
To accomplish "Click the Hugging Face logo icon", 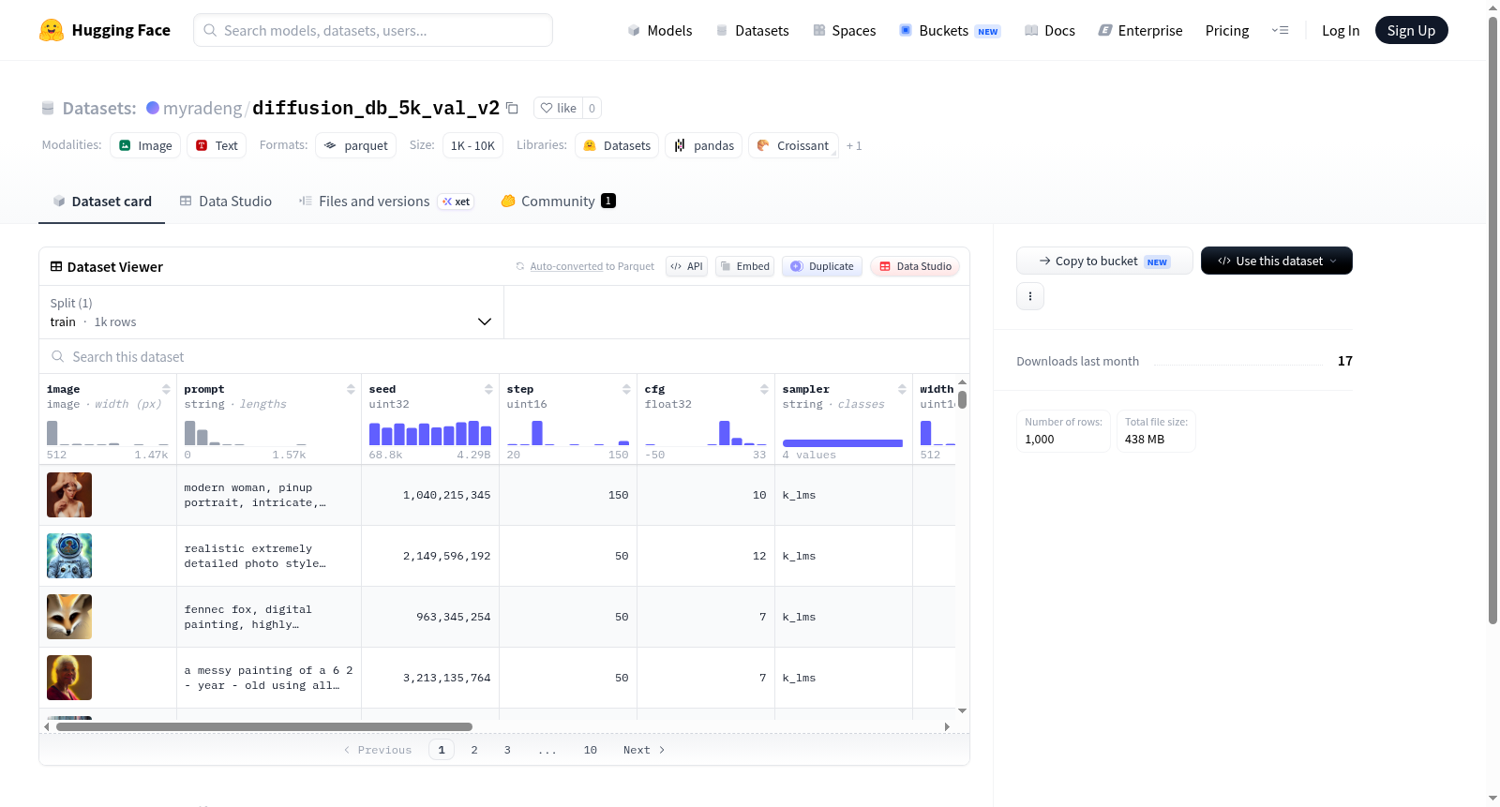I will (52, 30).
